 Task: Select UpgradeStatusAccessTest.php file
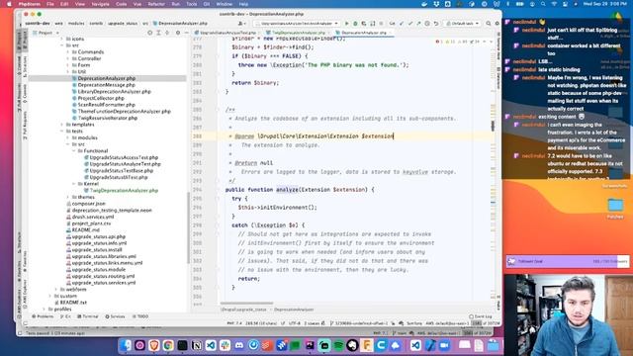(124, 157)
